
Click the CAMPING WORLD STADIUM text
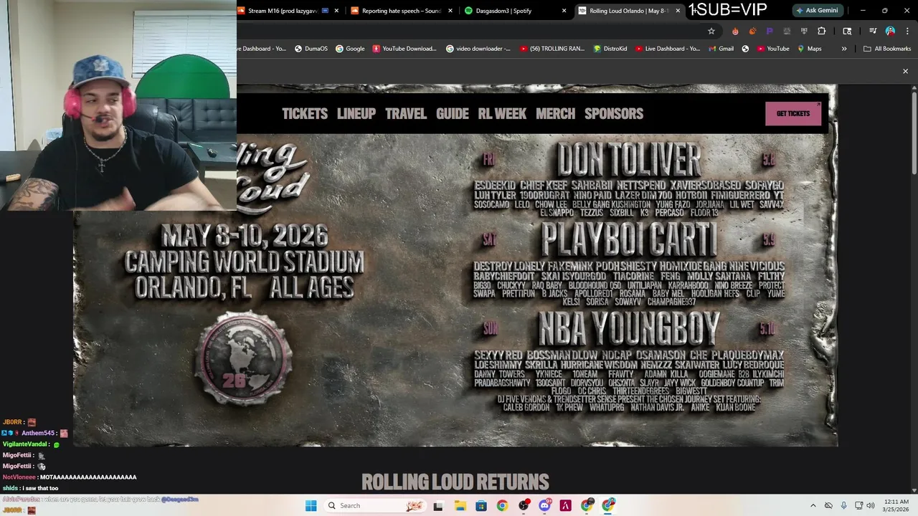point(245,262)
